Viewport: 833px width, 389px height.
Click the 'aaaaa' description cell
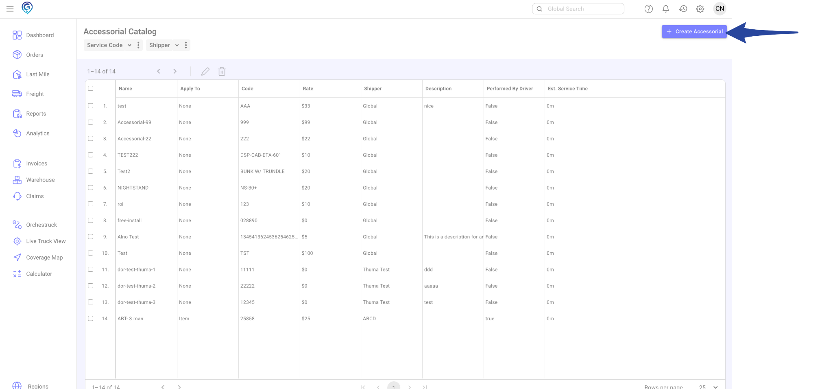click(431, 286)
